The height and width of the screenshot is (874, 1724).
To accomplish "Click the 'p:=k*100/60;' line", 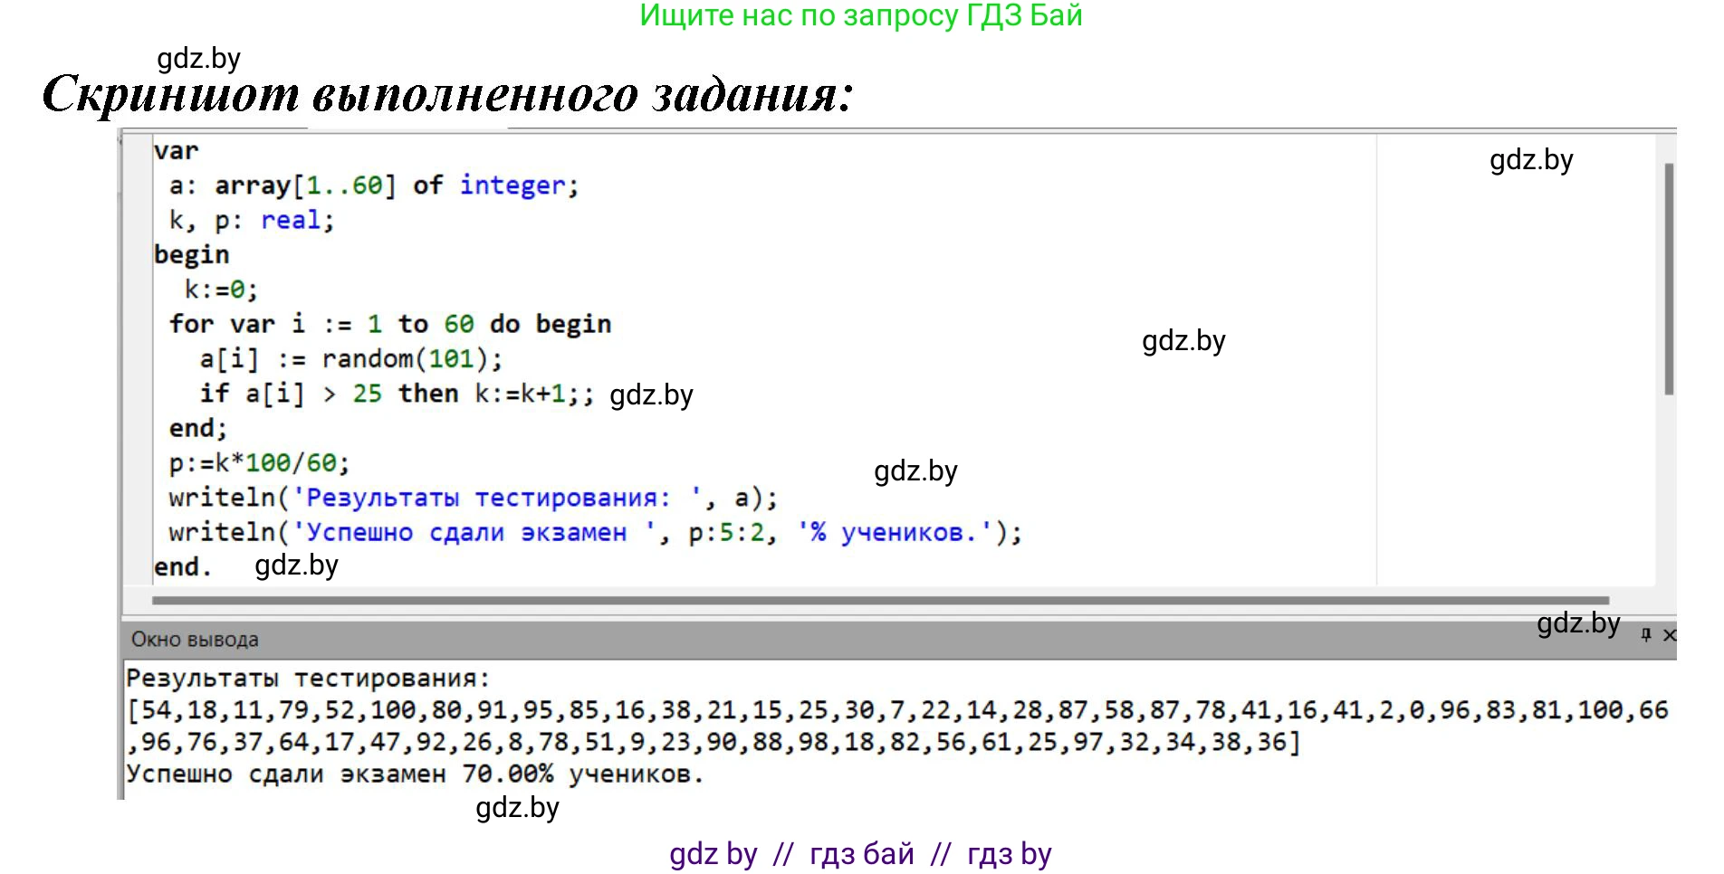I will 259,463.
